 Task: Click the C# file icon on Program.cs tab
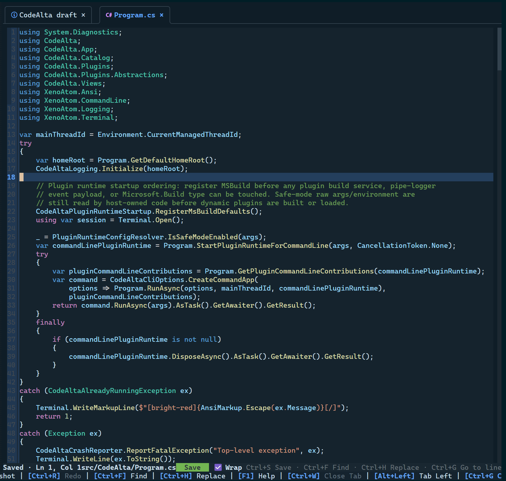[x=109, y=15]
